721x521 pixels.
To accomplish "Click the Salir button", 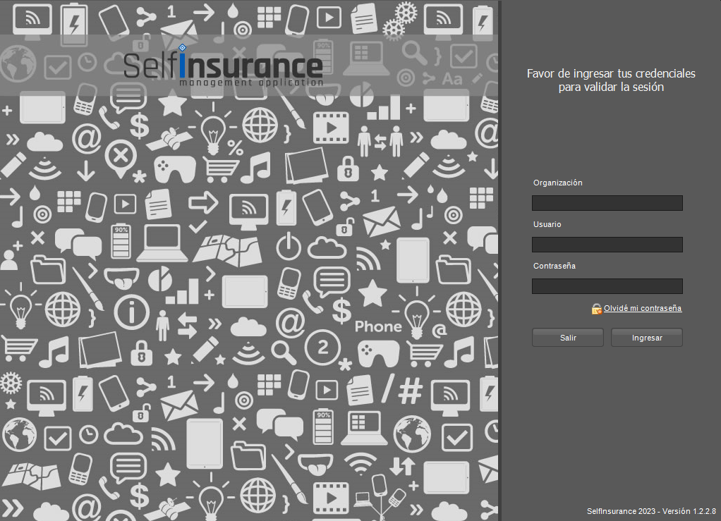I will pos(568,338).
